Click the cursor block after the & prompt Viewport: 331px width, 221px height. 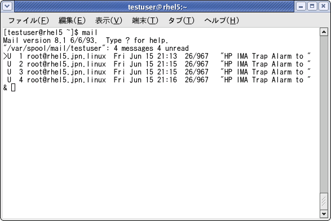coord(13,87)
